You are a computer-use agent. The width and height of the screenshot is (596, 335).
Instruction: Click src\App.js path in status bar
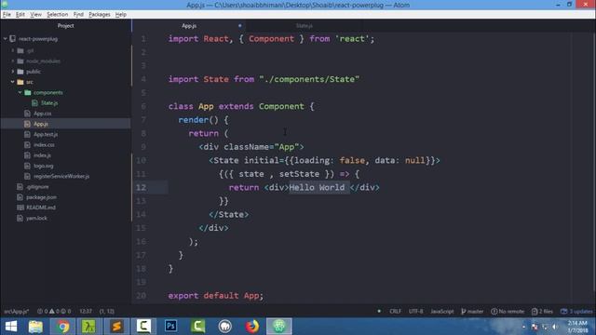coord(17,312)
